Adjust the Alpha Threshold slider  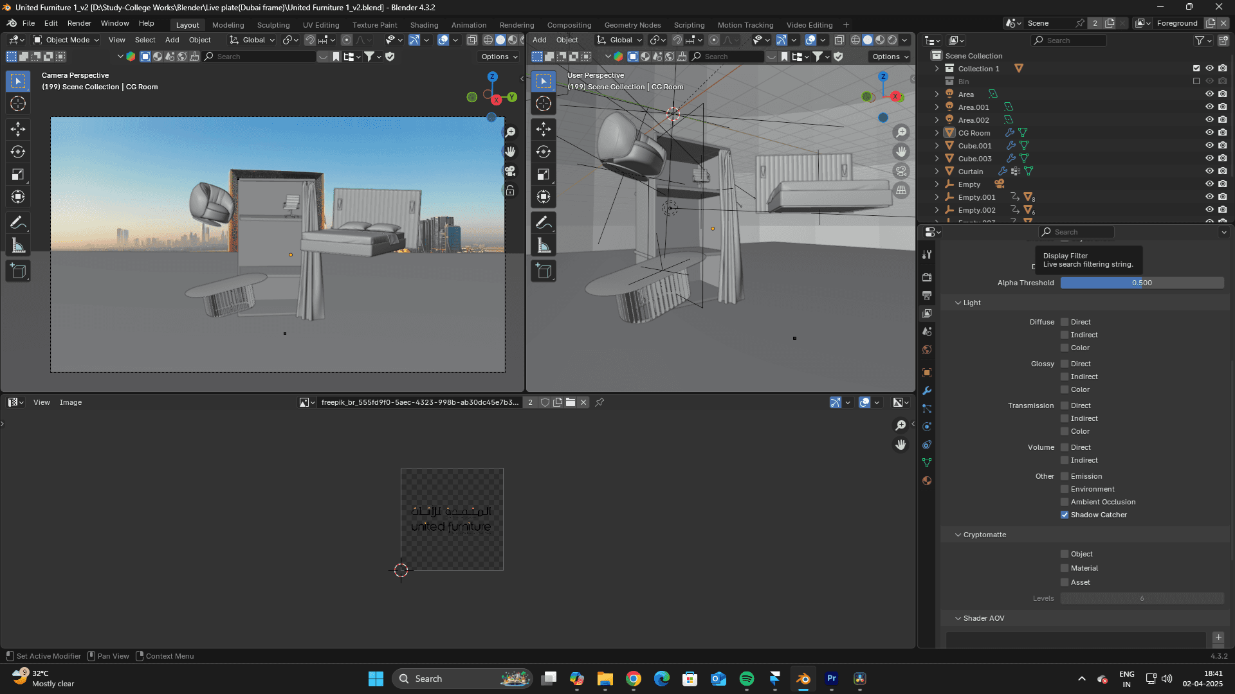tap(1142, 283)
